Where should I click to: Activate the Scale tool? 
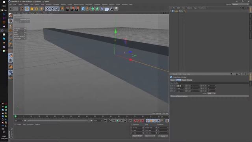(x=31, y=9)
